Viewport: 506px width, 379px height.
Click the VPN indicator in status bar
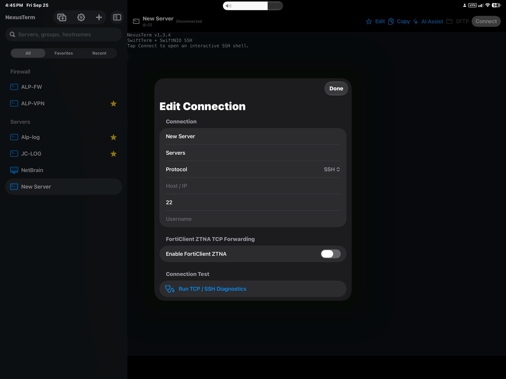pyautogui.click(x=472, y=5)
